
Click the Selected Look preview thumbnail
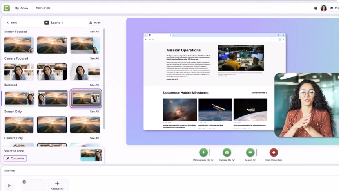[91, 155]
